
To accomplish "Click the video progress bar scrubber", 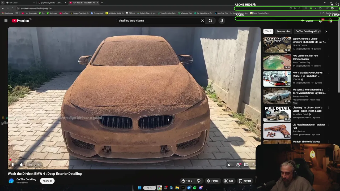I will coord(10,160).
